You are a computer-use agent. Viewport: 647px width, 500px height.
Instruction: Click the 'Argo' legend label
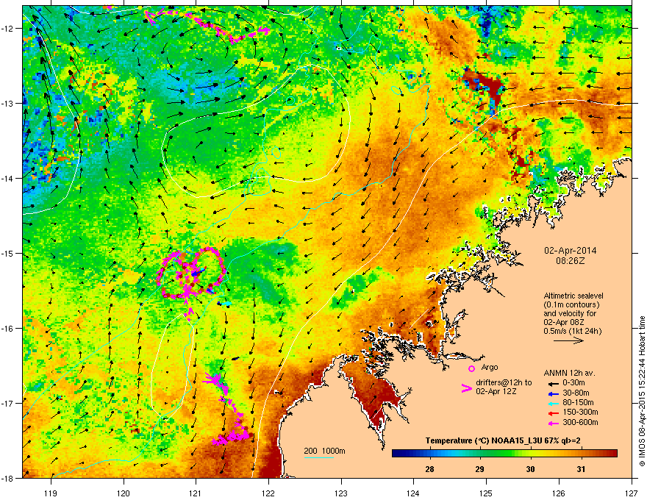click(x=490, y=367)
